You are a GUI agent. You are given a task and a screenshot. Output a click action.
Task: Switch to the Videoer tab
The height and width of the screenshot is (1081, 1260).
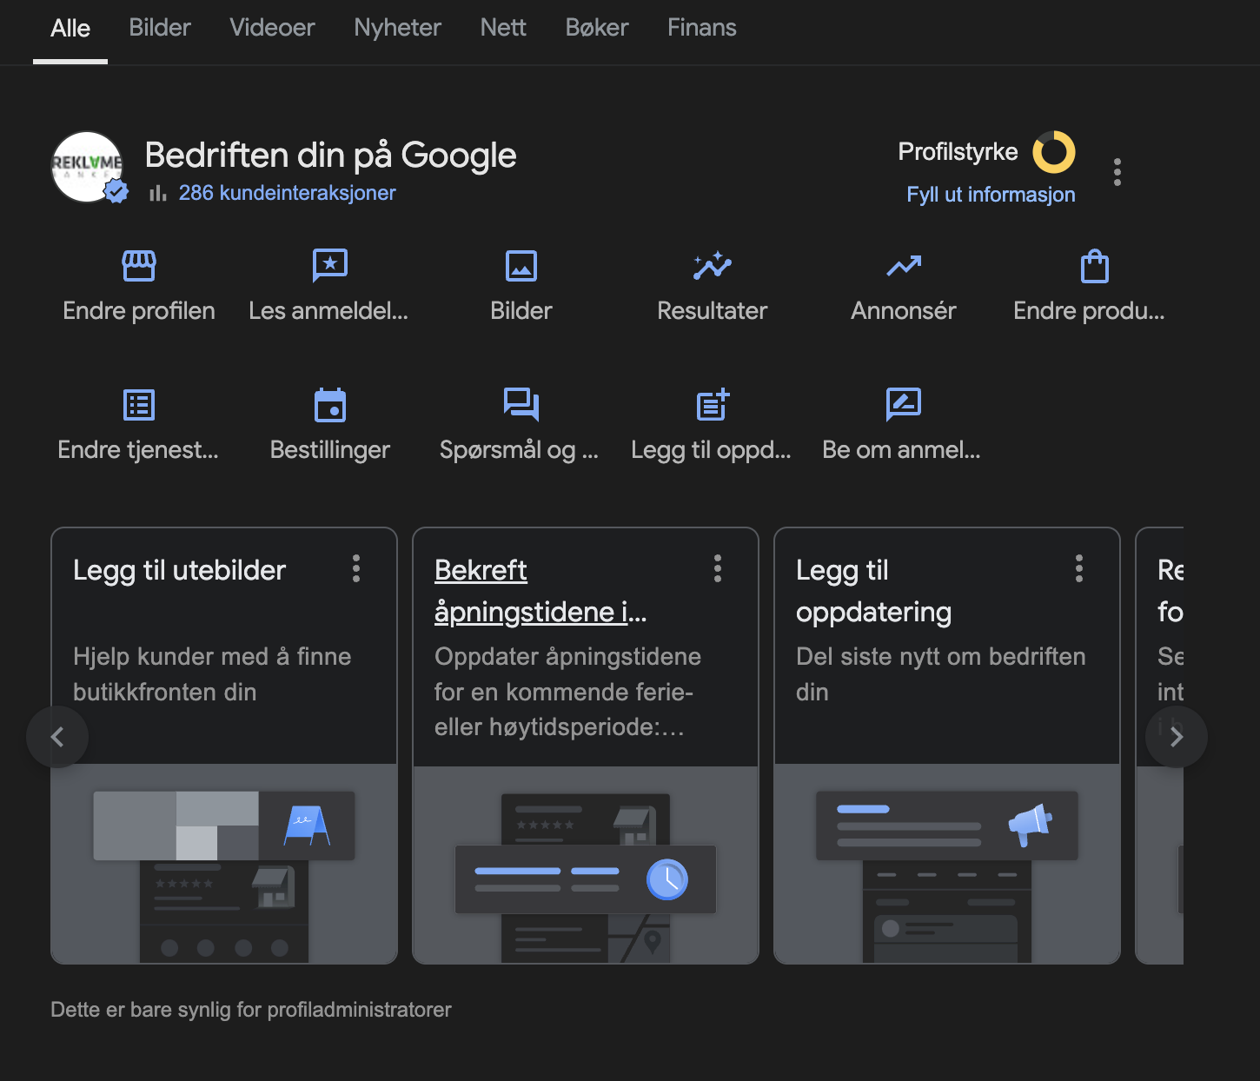click(x=272, y=28)
